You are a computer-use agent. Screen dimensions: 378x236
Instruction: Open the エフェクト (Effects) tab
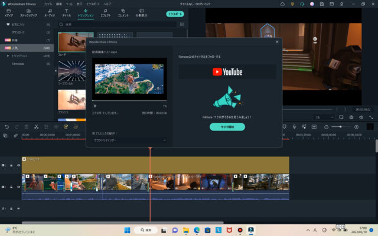tap(105, 13)
